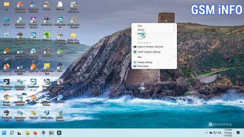Open the Recycle Bin on the desktop
Viewport: 244px width, 137px height.
(x=6, y=37)
